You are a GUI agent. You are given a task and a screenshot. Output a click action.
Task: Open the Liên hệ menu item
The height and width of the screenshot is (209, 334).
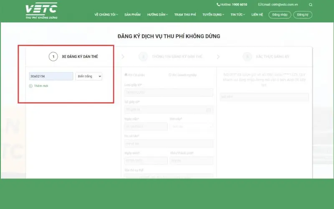click(x=257, y=15)
